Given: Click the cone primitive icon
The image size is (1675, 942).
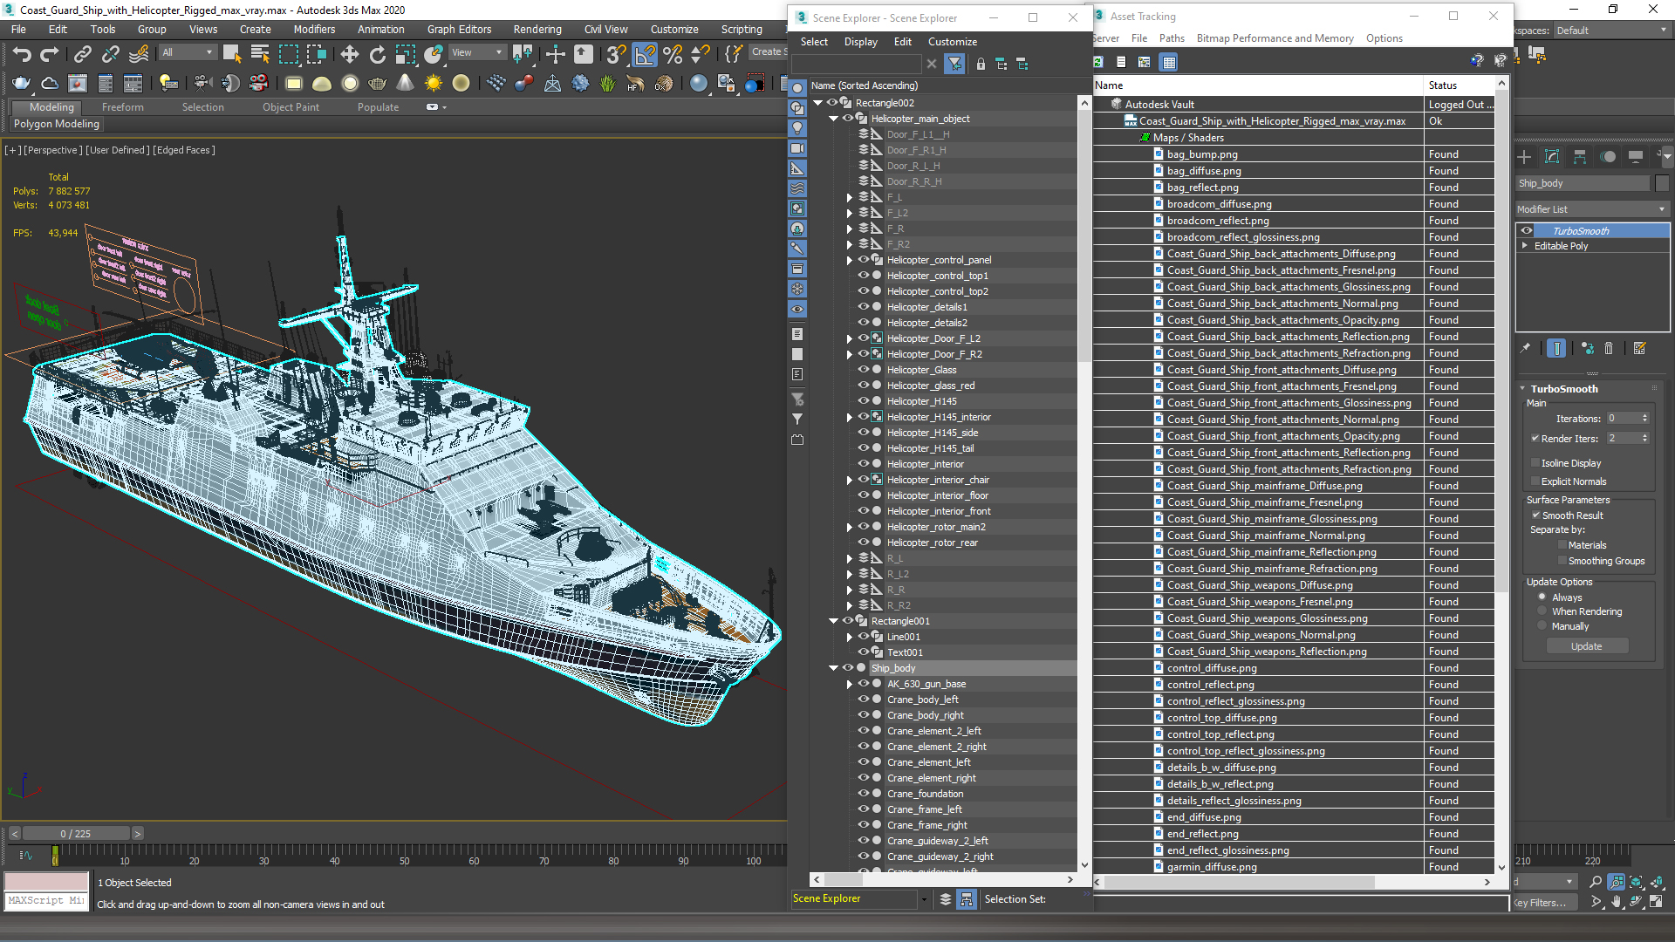Looking at the screenshot, I should pyautogui.click(x=406, y=83).
